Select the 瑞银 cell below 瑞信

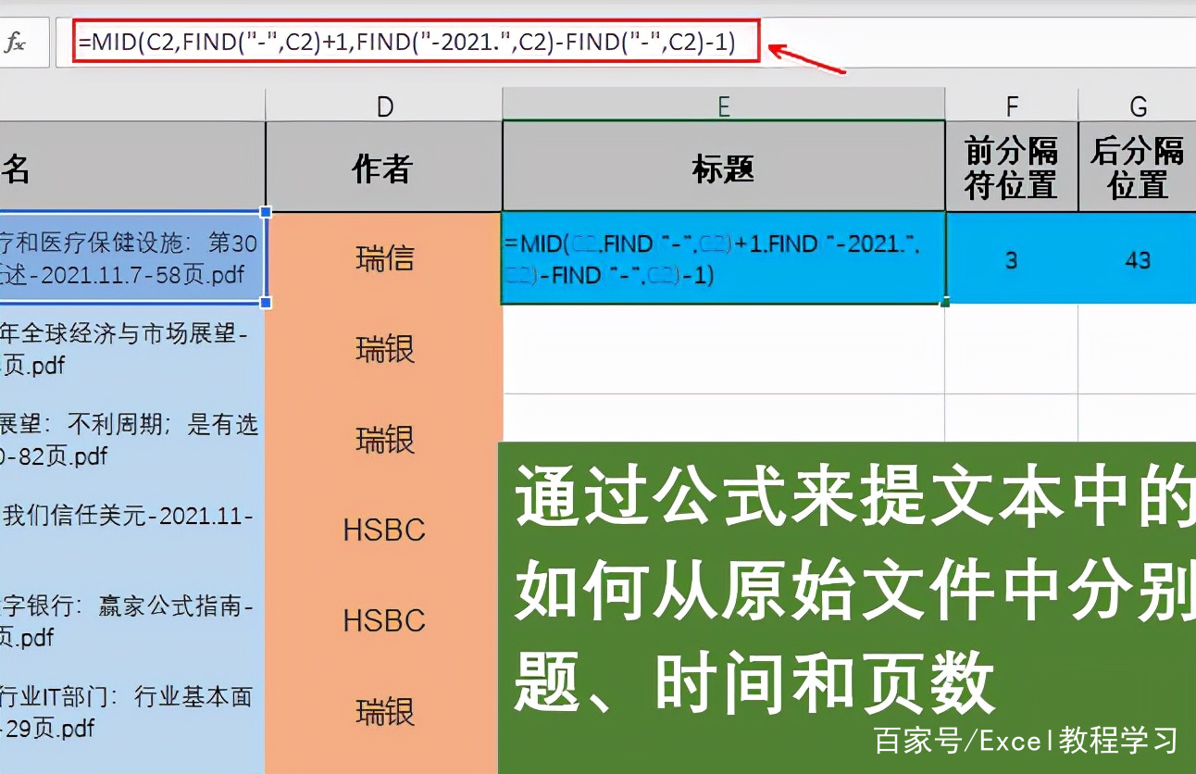pyautogui.click(x=384, y=349)
